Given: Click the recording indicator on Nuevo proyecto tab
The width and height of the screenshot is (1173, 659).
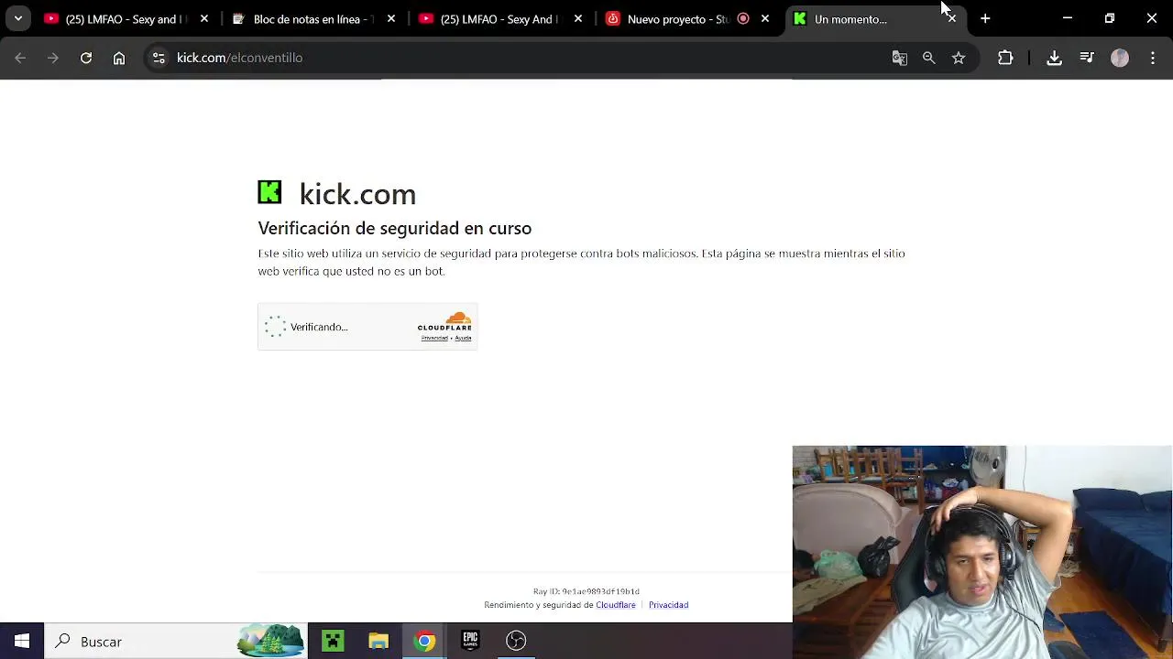Looking at the screenshot, I should (743, 18).
